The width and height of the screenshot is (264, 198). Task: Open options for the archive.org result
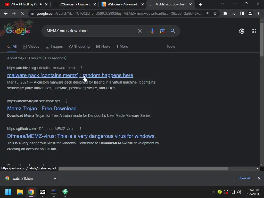pos(82,68)
